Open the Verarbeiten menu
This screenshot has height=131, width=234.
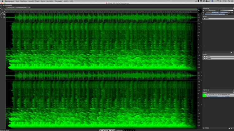pyautogui.click(x=50, y=1)
